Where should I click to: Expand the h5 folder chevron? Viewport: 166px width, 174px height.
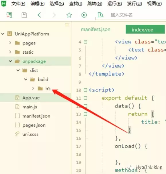coord(33,88)
